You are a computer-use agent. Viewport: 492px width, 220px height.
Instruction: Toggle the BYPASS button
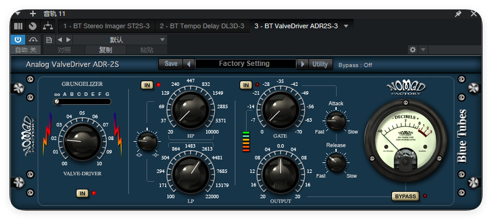point(405,196)
